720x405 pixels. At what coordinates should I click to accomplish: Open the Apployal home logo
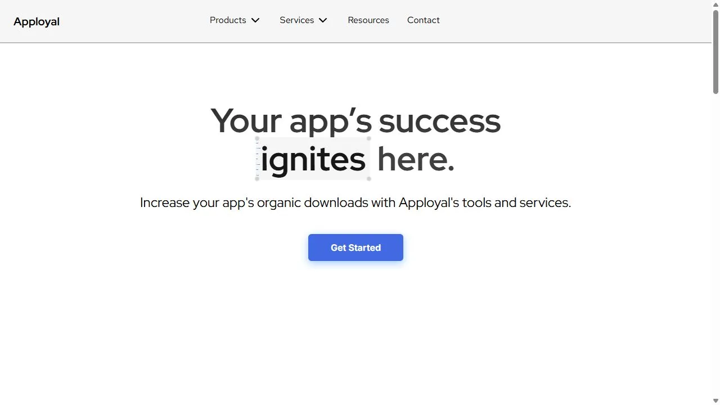(37, 21)
